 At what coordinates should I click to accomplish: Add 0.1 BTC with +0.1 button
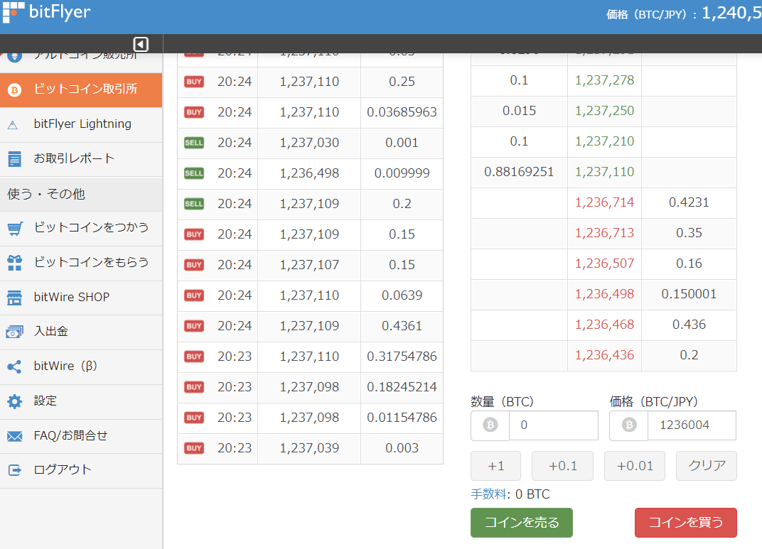562,466
